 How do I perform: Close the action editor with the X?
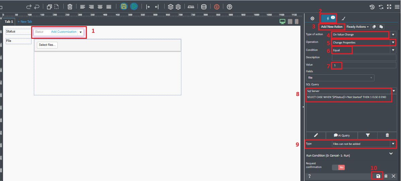pyautogui.click(x=394, y=176)
